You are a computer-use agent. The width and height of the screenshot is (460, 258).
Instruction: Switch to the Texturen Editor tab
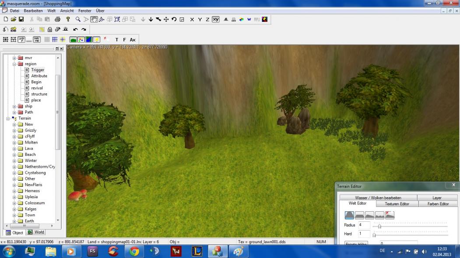[x=397, y=204]
